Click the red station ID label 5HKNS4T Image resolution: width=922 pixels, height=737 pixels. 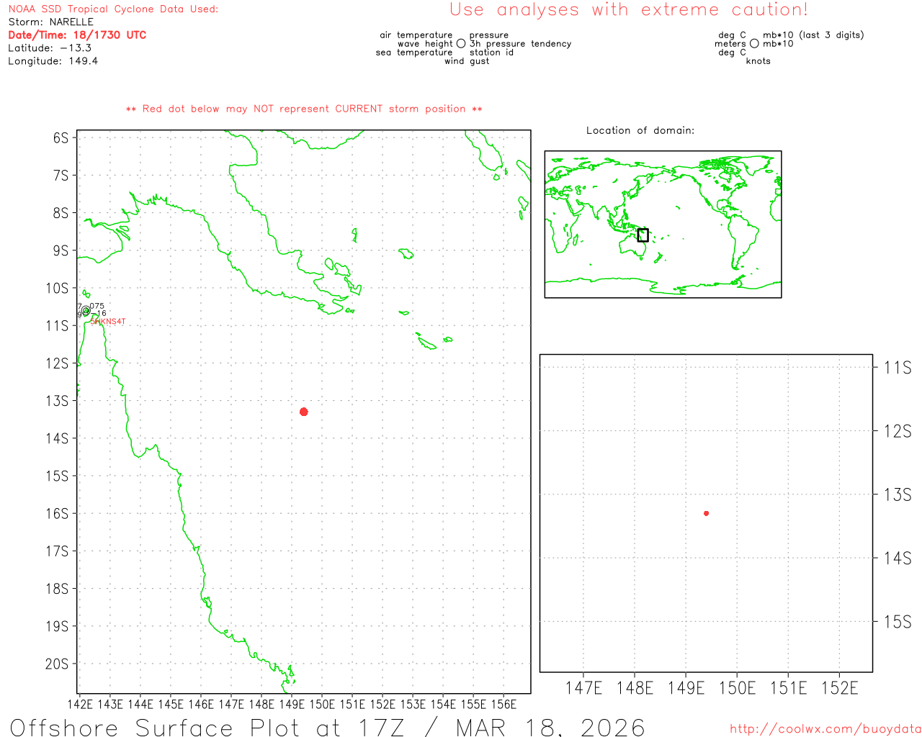[x=108, y=322]
